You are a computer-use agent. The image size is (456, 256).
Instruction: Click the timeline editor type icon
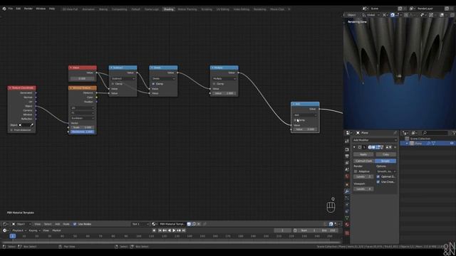(x=5, y=230)
